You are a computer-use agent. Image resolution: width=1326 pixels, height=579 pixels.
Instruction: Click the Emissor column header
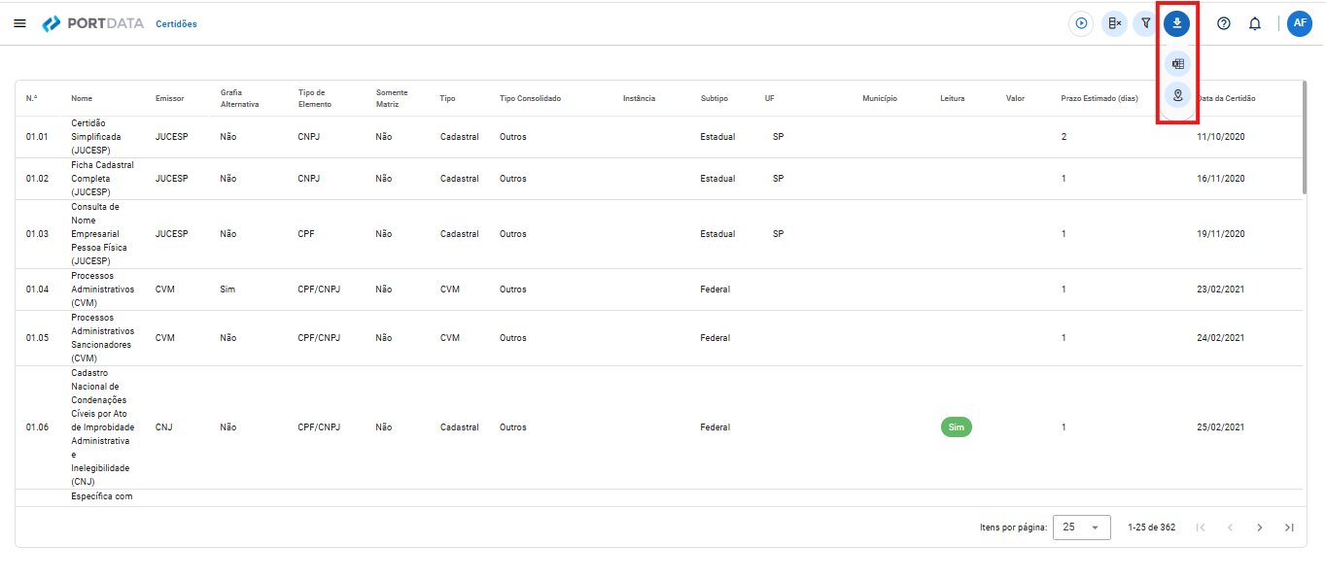point(169,99)
